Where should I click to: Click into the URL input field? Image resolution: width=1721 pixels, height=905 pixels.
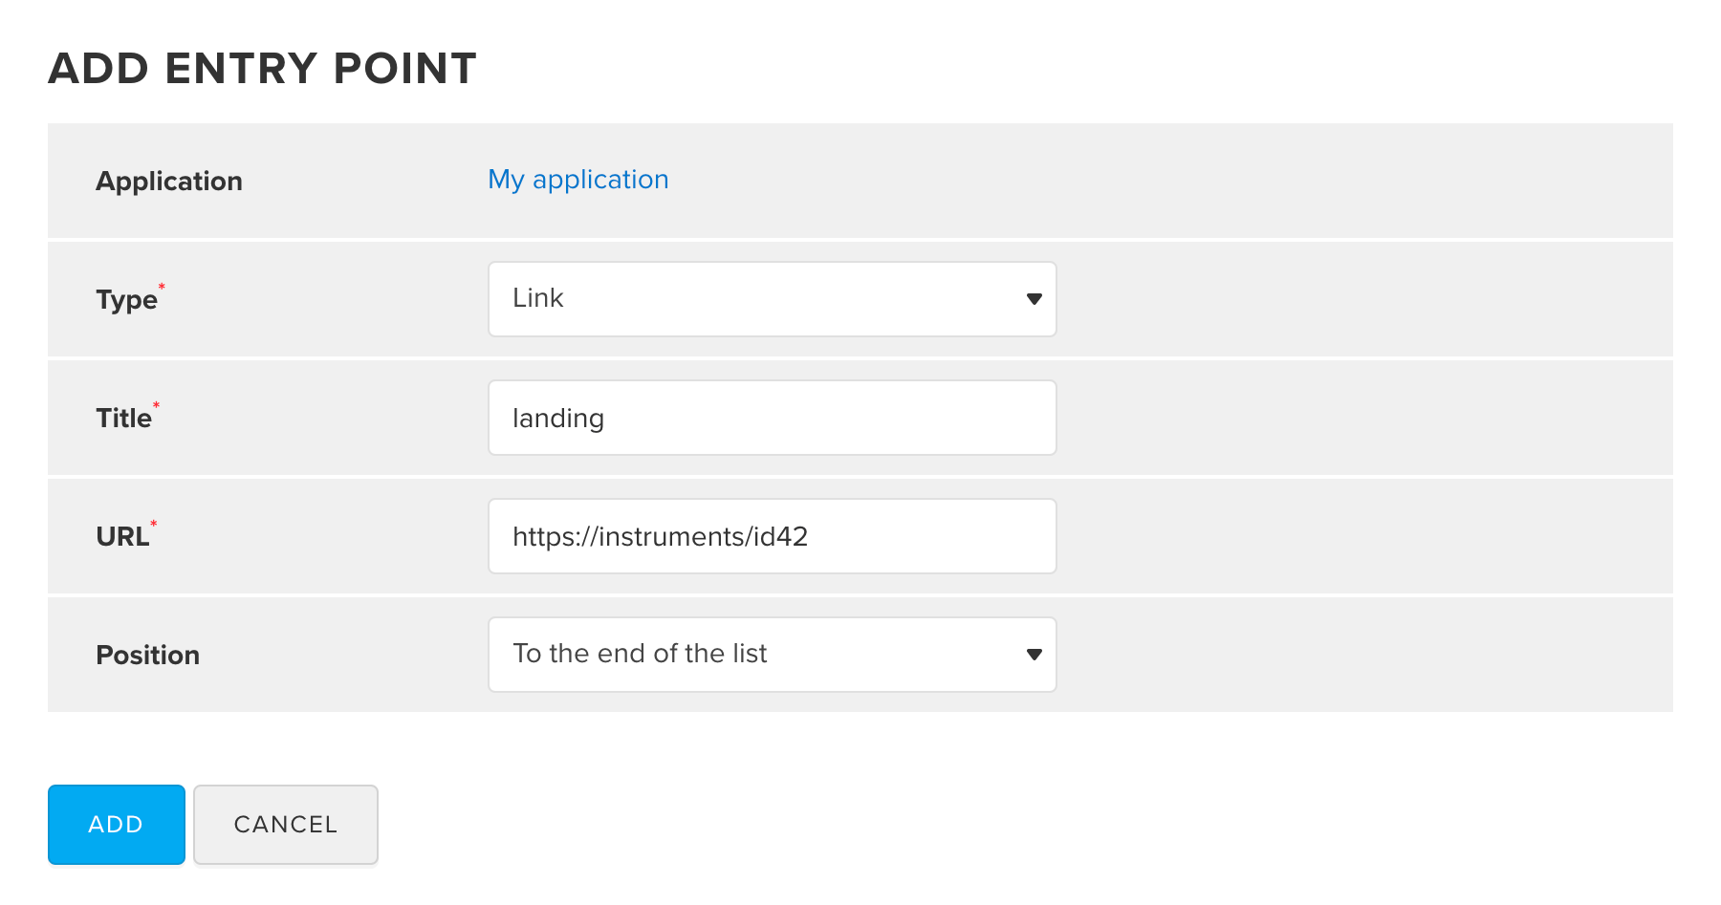click(771, 536)
